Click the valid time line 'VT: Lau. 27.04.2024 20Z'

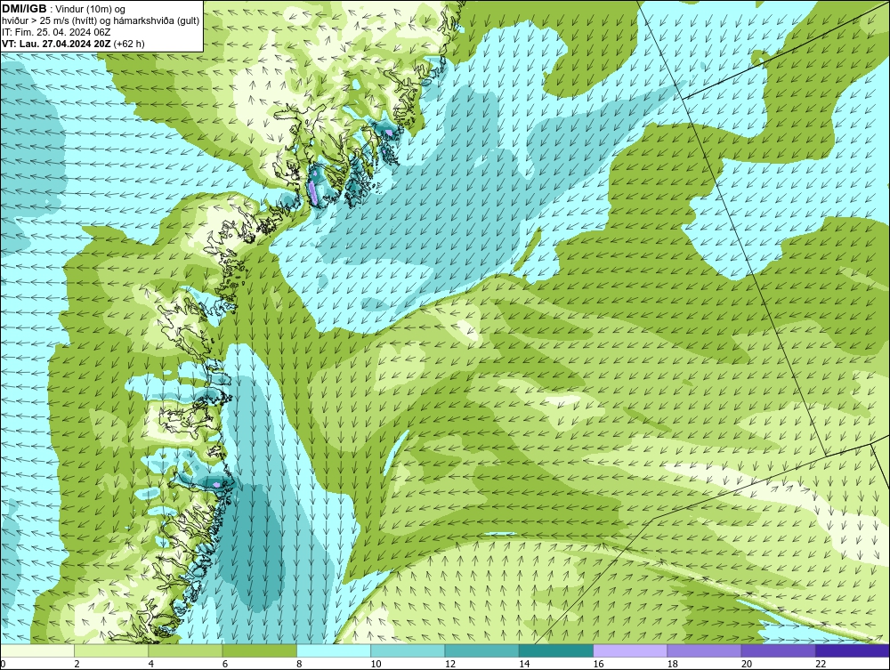click(57, 44)
